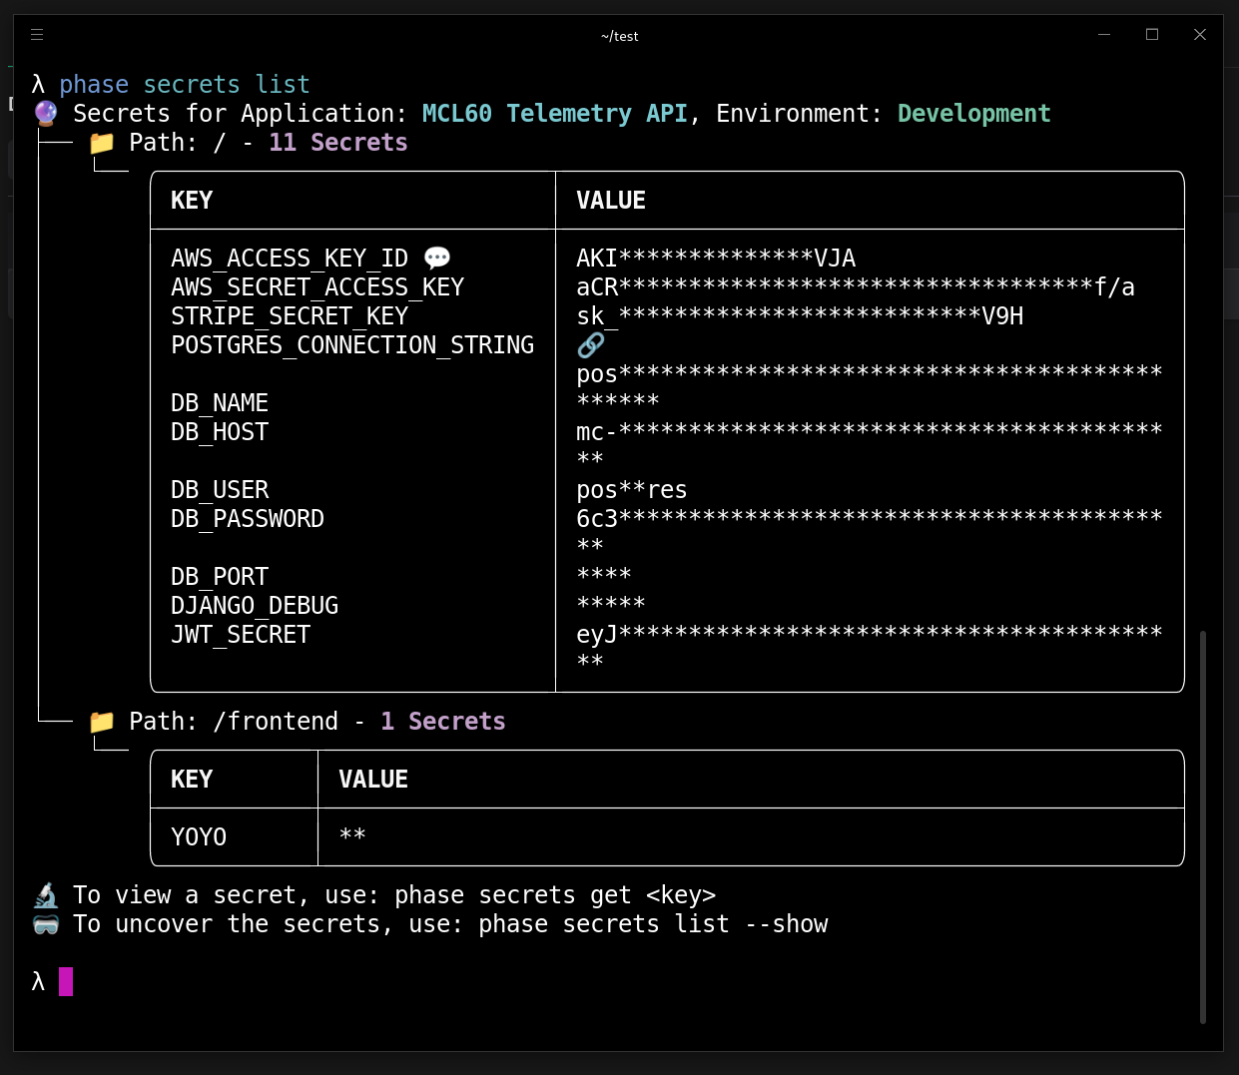The image size is (1239, 1075).
Task: Click the VALUE header in frontend table
Action: pos(373,780)
